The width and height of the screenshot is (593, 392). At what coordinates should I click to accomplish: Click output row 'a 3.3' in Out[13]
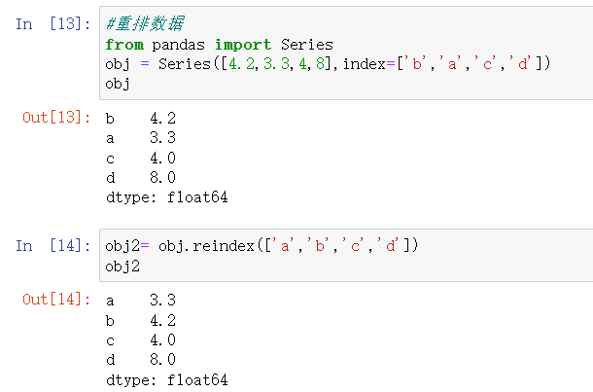click(141, 138)
